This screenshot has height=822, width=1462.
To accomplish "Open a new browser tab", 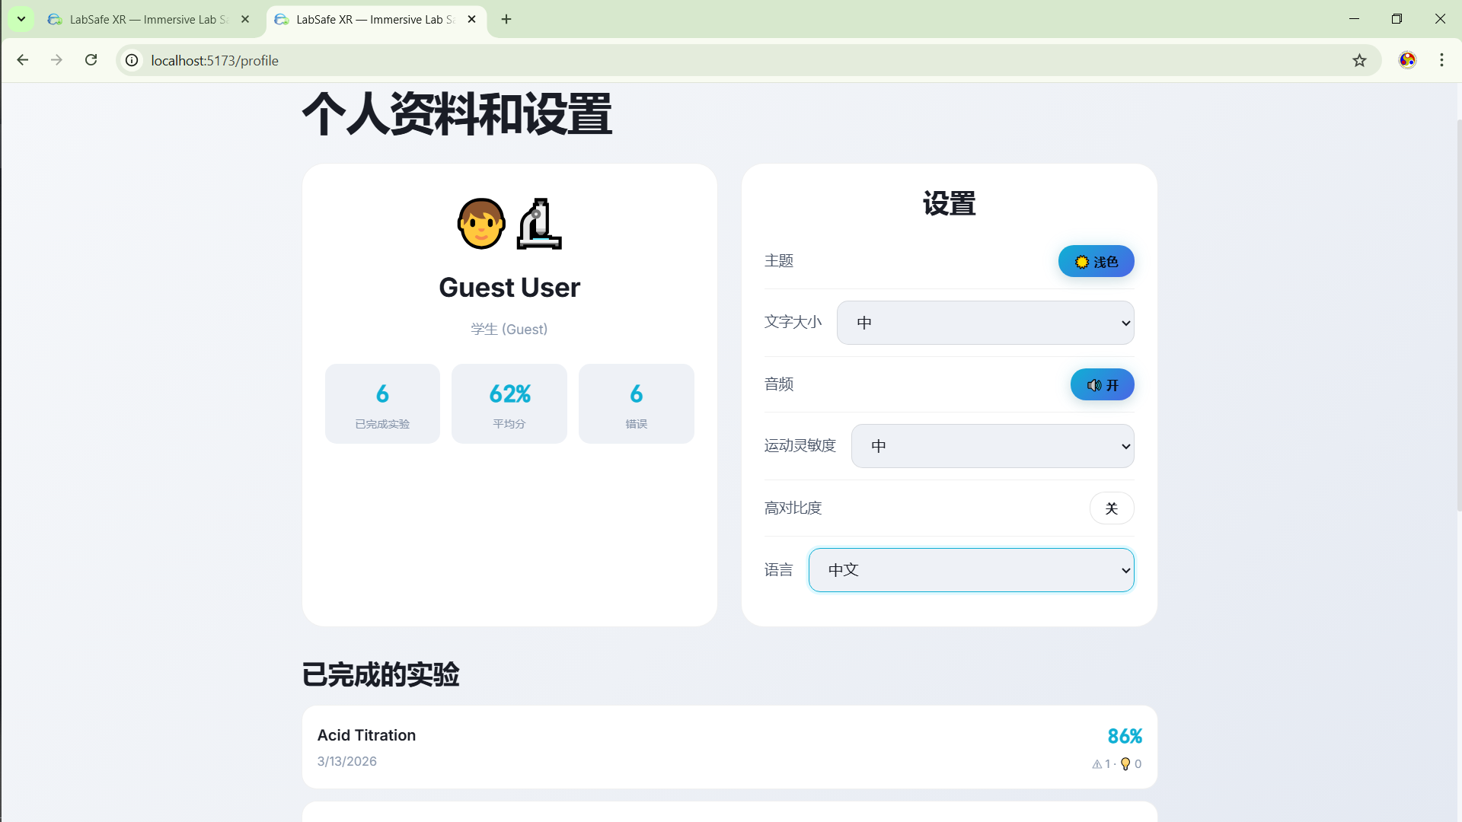I will tap(506, 19).
